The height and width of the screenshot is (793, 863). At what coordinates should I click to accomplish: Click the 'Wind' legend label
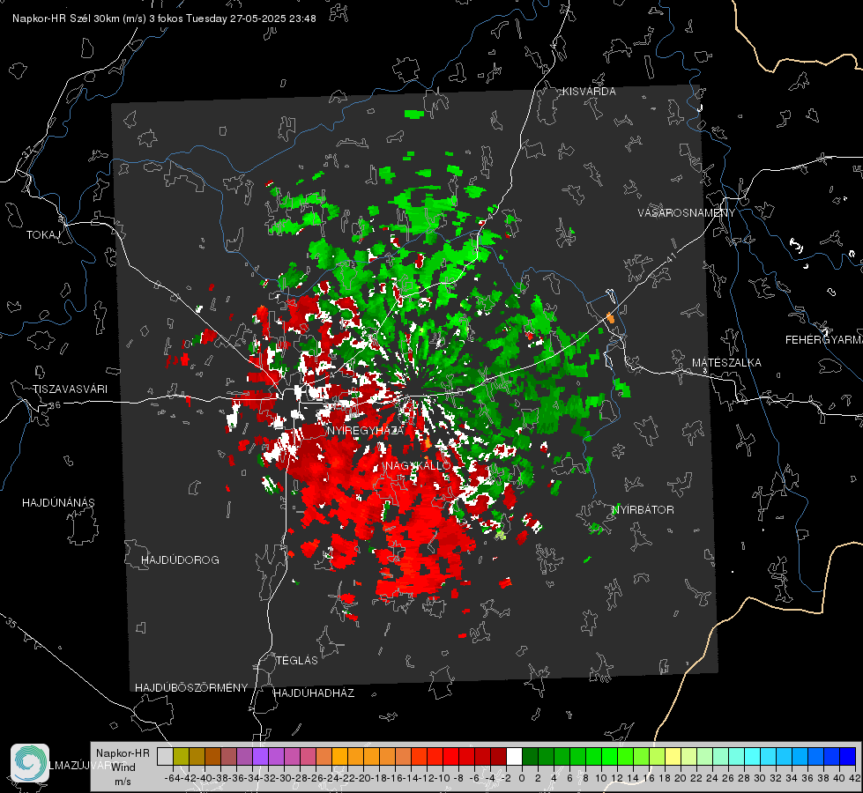click(123, 767)
